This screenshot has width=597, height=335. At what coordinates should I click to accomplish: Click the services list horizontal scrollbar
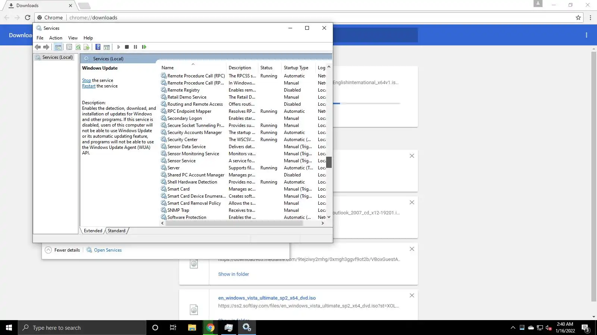(x=234, y=223)
